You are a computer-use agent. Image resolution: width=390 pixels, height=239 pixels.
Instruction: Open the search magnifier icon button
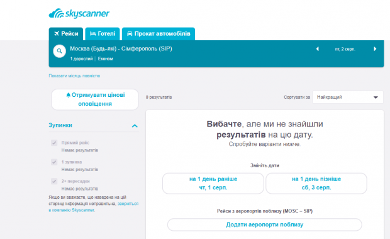(x=60, y=51)
